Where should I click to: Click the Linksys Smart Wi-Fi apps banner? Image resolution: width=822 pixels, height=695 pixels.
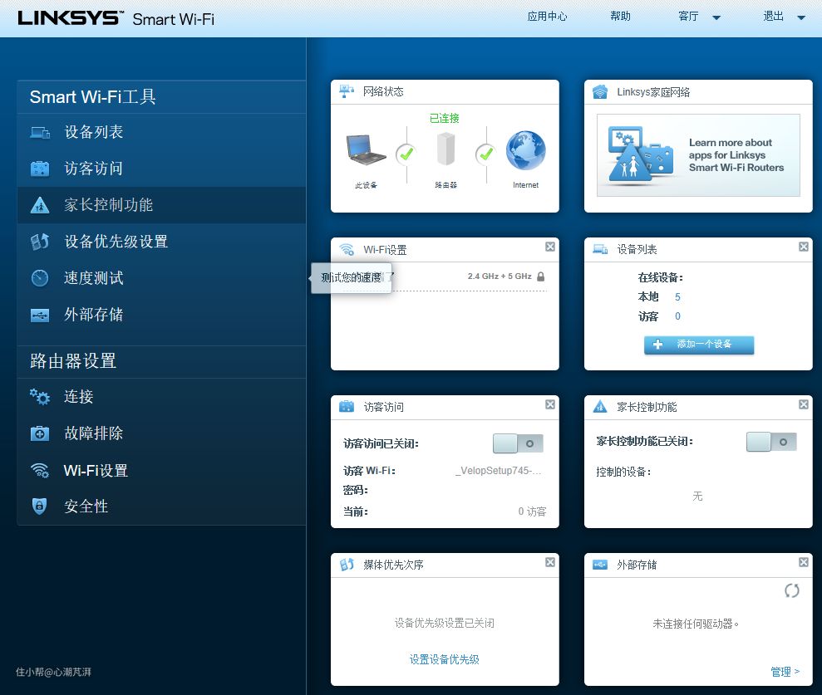tap(698, 155)
